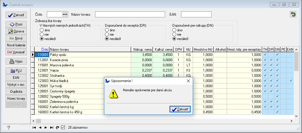Click into the EAN input field
The image size is (302, 133).
[196, 14]
